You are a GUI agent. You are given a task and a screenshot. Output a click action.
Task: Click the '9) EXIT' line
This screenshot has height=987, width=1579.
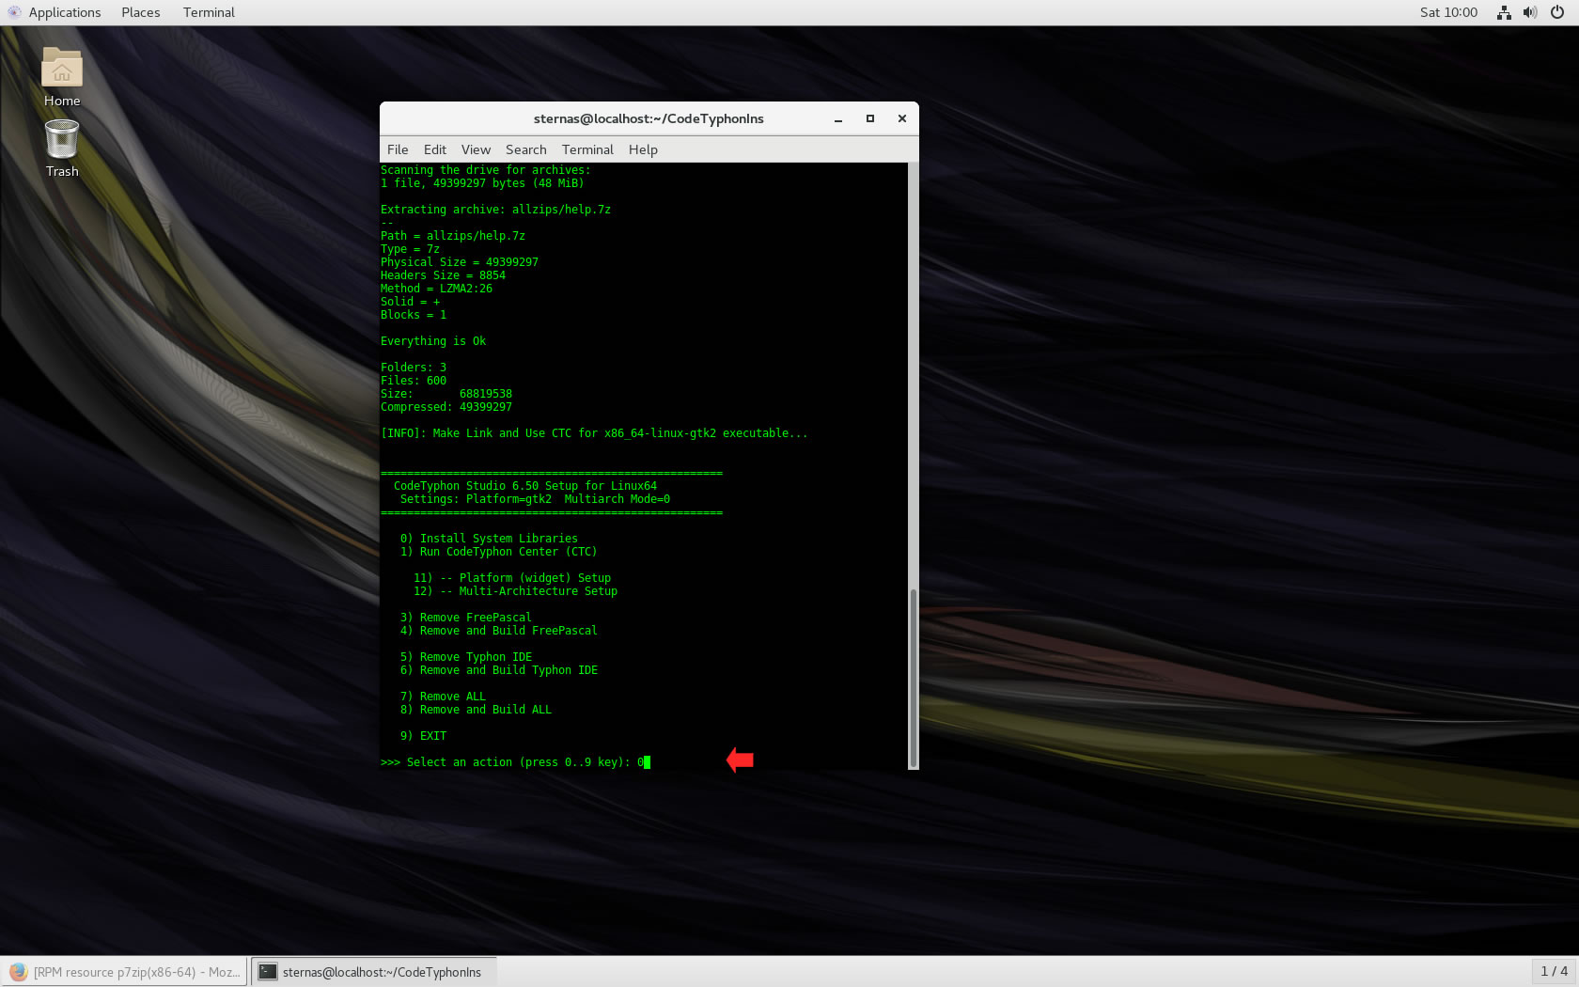click(x=423, y=736)
